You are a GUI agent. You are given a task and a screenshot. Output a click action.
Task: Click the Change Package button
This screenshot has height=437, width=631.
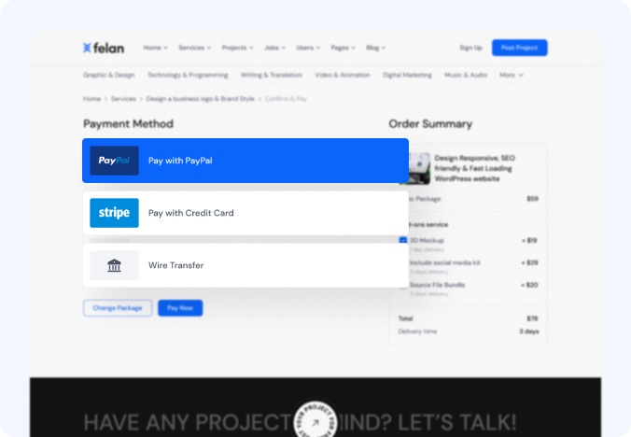click(118, 308)
